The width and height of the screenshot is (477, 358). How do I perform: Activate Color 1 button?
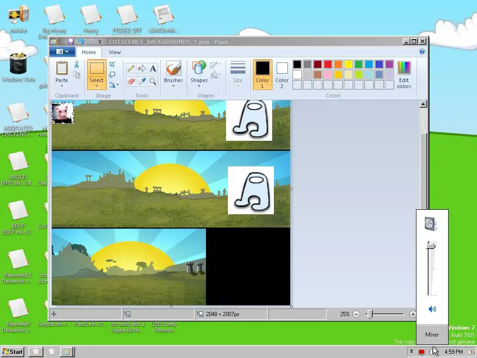click(x=262, y=75)
